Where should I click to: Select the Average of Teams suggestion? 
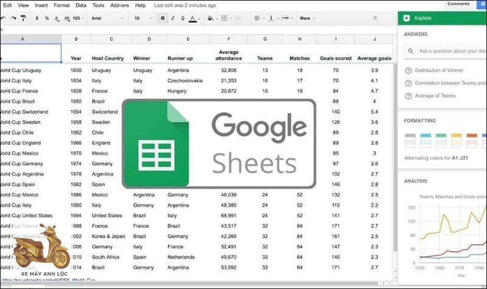[x=435, y=96]
